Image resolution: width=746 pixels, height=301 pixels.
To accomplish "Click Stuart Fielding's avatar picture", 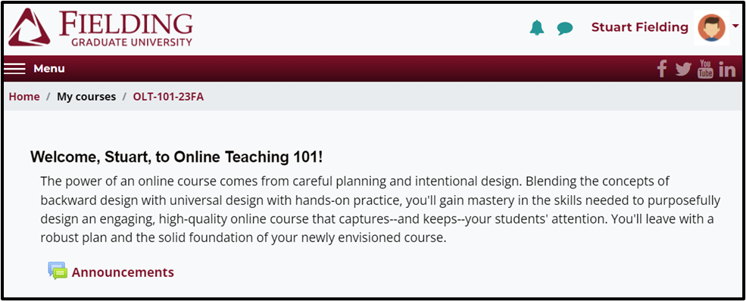I will click(x=711, y=27).
